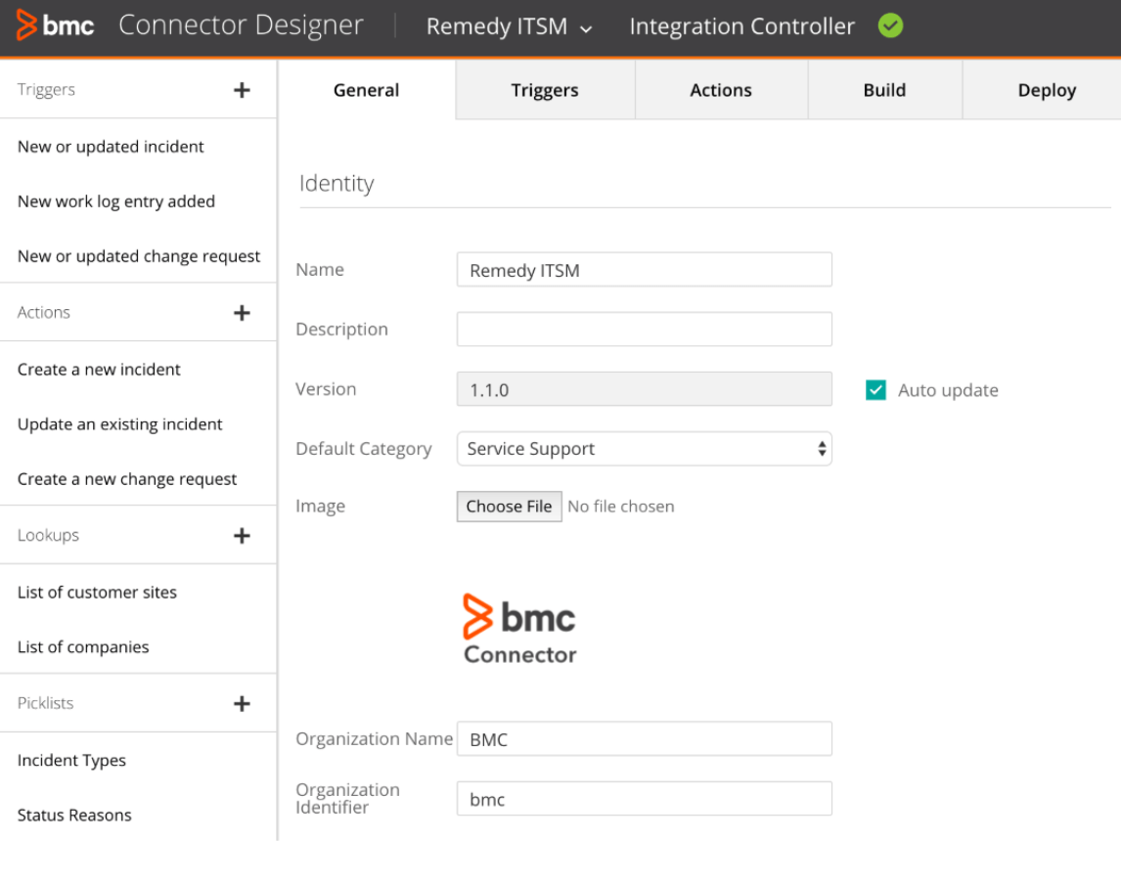
Task: Select 'Create a new change request' action
Action: 127,479
